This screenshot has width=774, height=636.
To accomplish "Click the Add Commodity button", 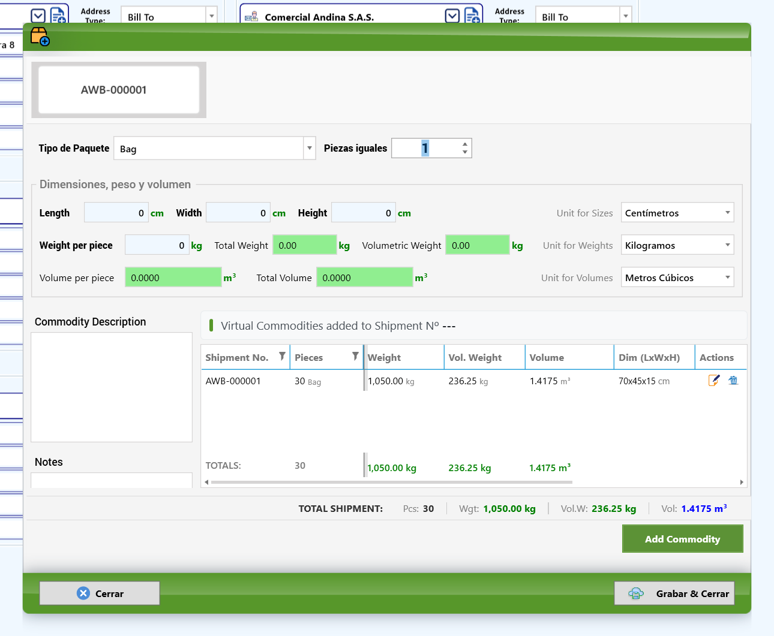I will pyautogui.click(x=683, y=539).
